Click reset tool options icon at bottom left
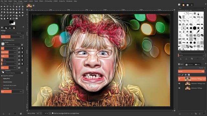The height and width of the screenshot is (116, 207). point(21,114)
